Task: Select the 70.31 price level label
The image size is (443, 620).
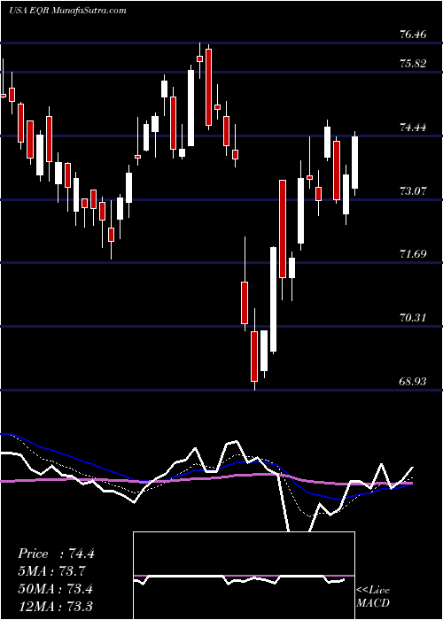Action: coord(413,317)
